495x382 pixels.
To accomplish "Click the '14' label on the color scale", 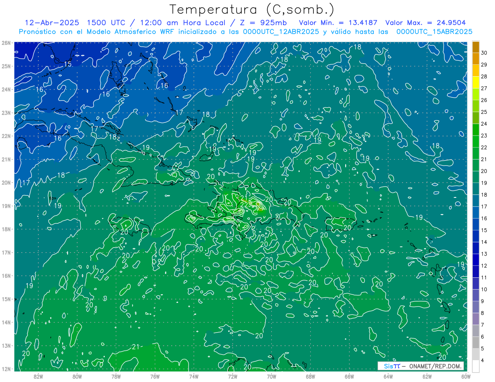I will (x=484, y=242).
